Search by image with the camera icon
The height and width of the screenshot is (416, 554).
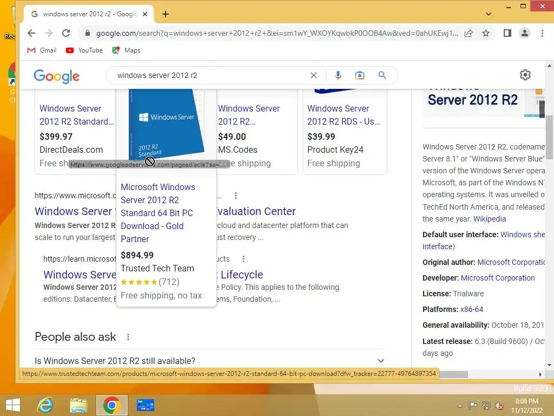tap(360, 75)
